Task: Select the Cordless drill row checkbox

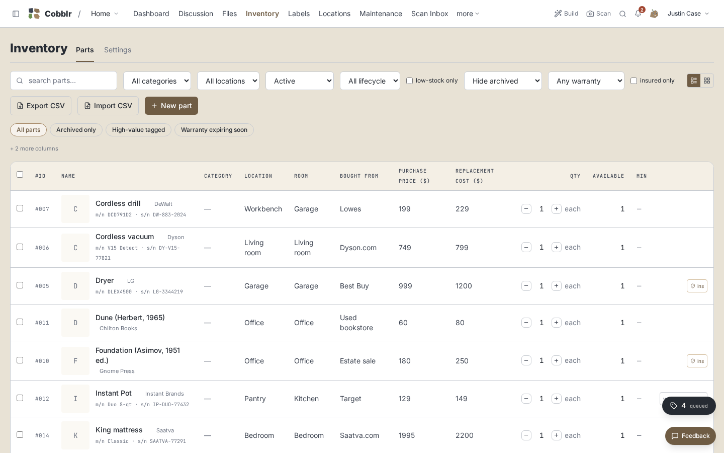Action: pos(20,208)
